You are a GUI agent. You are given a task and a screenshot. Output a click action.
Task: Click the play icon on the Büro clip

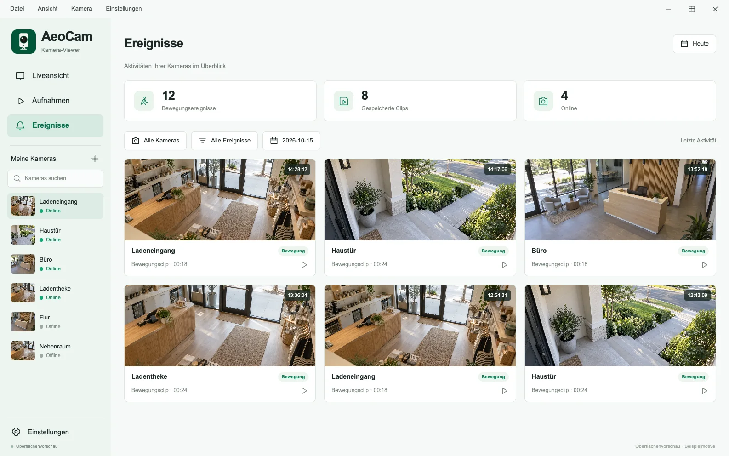[x=704, y=265]
